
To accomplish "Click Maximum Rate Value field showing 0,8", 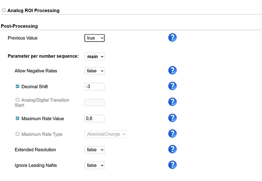I will (x=94, y=119).
